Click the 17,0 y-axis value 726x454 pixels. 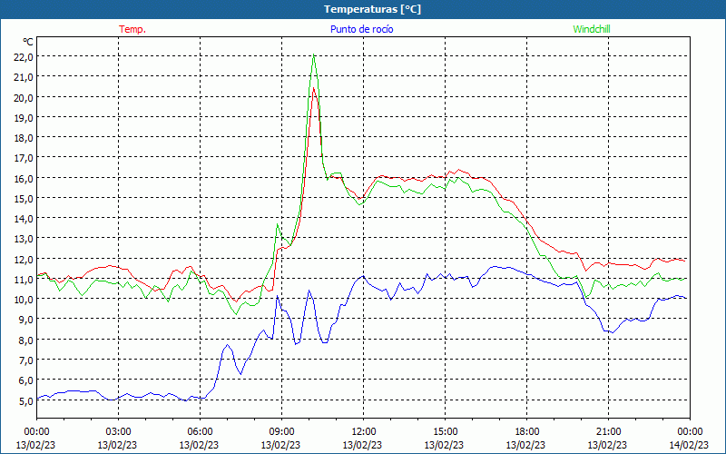coord(25,157)
